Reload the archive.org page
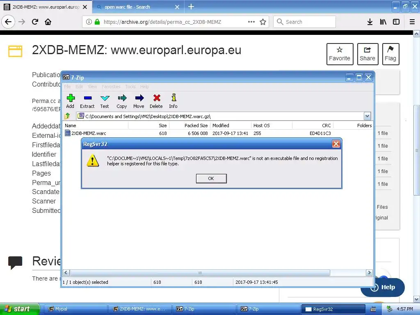Viewport: 420px width, 315px height. pyautogui.click(x=35, y=22)
